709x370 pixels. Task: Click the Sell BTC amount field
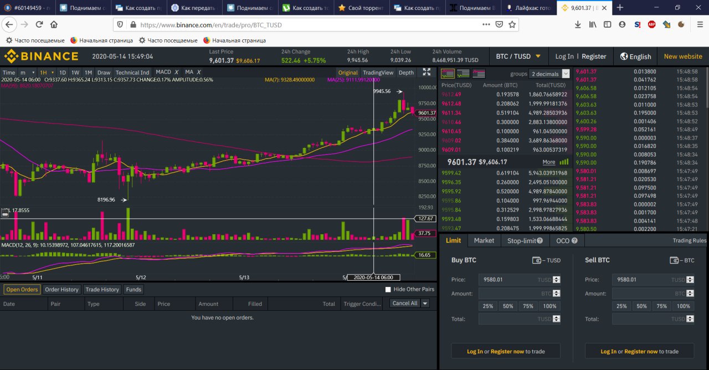pyautogui.click(x=653, y=294)
